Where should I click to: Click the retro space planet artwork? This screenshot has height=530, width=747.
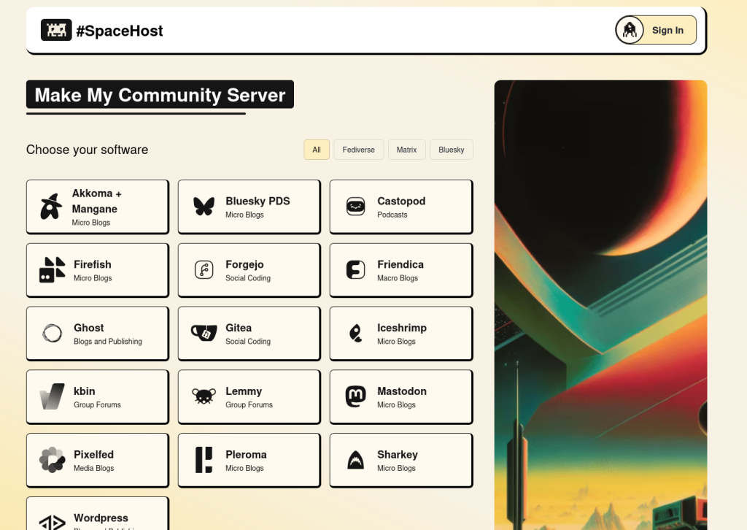click(x=601, y=305)
